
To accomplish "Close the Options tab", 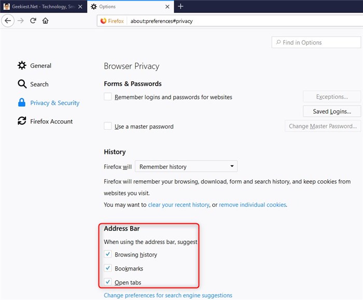I will pyautogui.click(x=167, y=7).
